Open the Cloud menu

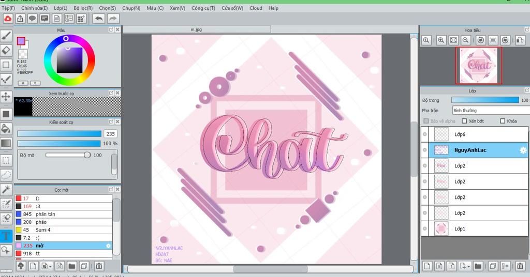tap(256, 8)
